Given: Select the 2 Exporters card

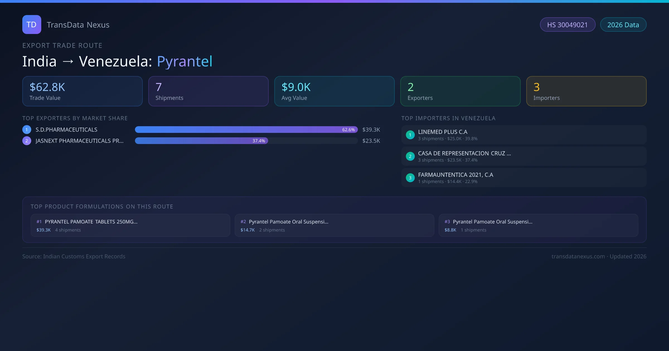Looking at the screenshot, I should pos(460,91).
